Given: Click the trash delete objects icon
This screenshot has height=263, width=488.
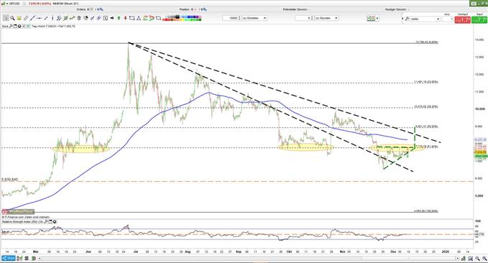Looking at the screenshot, I should point(79,18).
